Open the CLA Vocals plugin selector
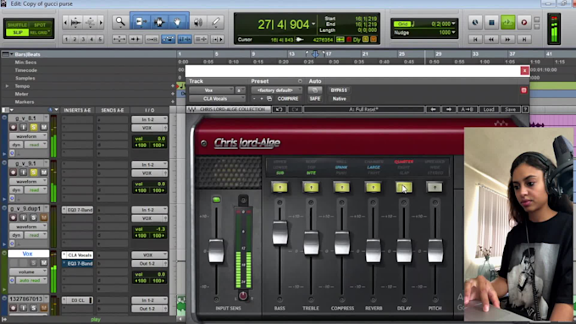This screenshot has height=324, width=576. 217,98
